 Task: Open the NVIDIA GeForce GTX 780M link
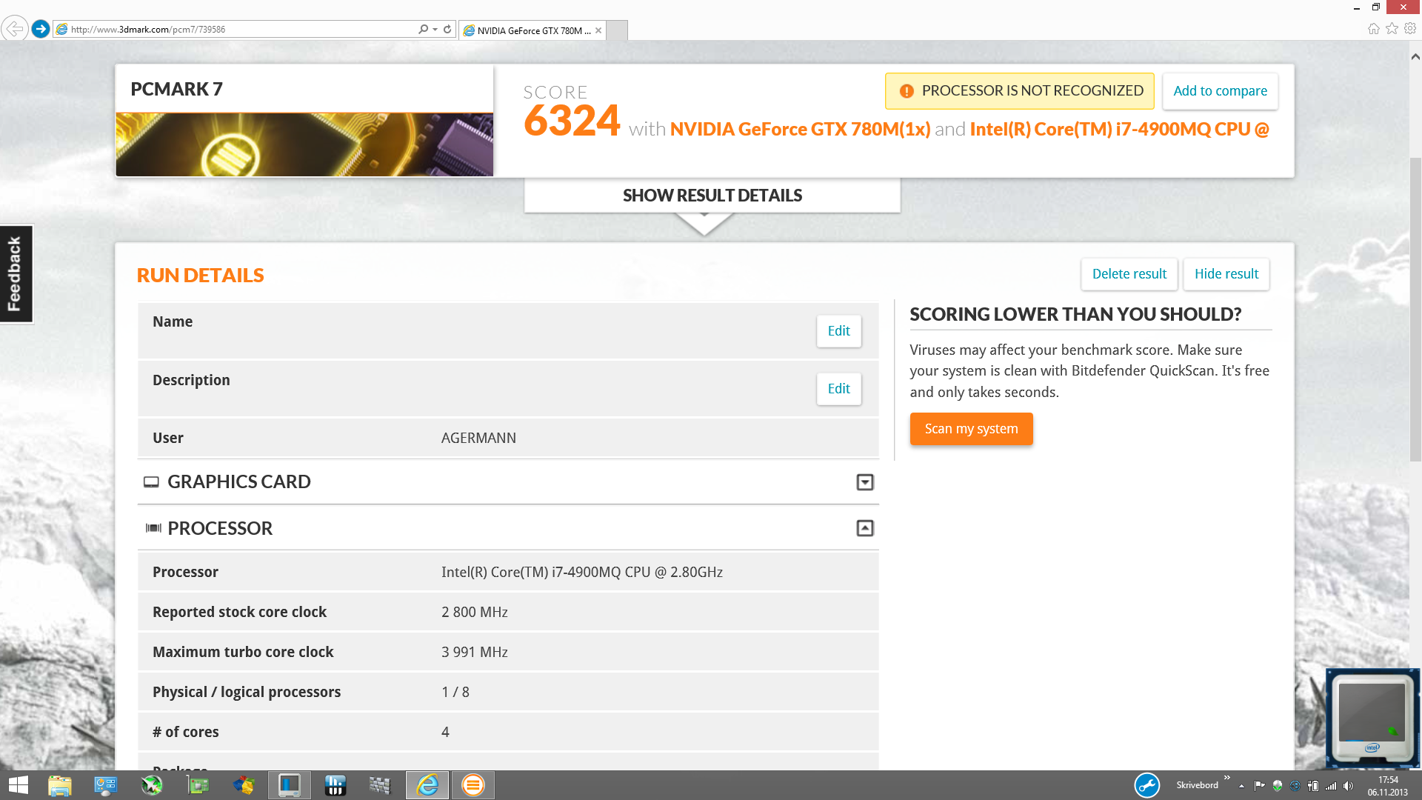click(800, 129)
